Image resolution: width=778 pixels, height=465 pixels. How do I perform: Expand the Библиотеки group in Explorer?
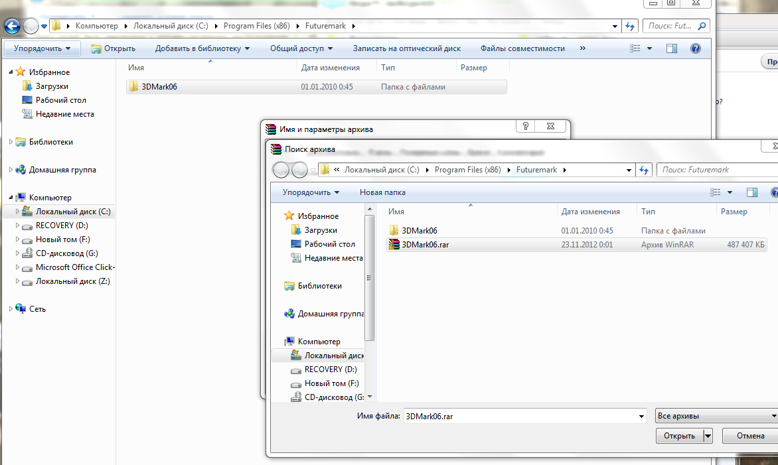tap(11, 142)
